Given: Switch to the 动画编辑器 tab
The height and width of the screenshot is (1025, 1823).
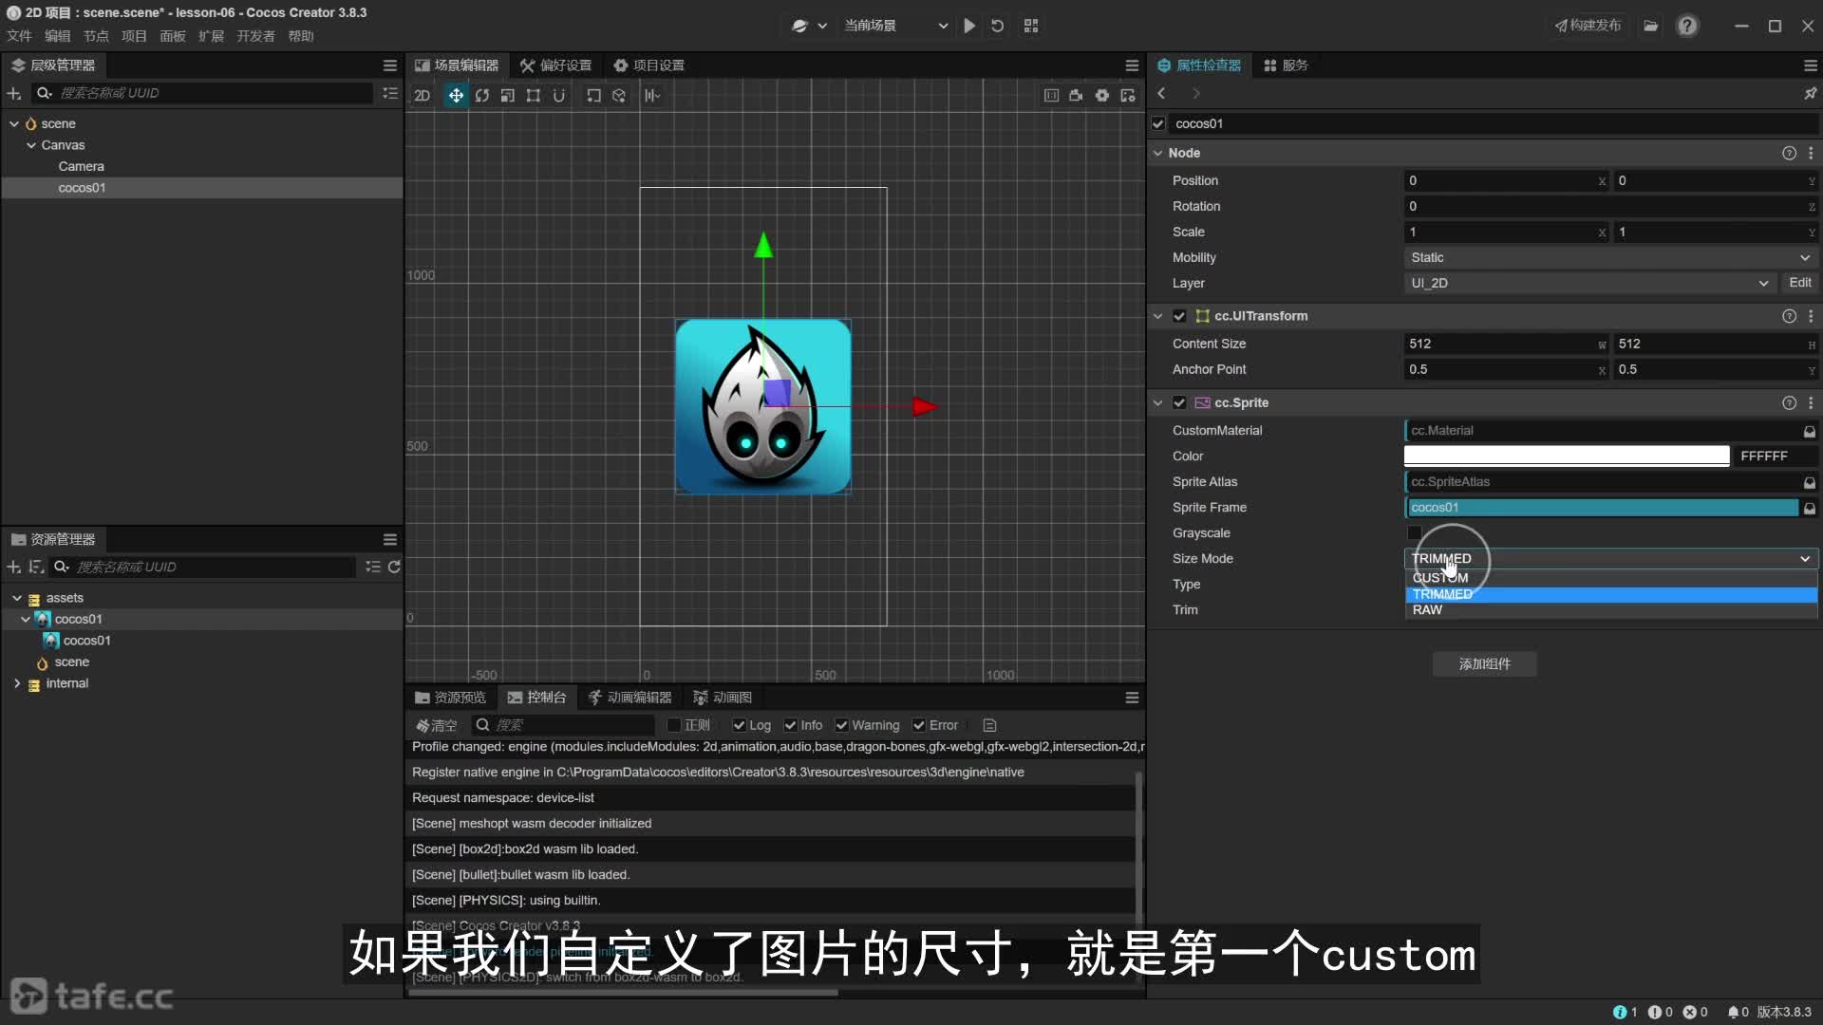Looking at the screenshot, I should (x=630, y=698).
